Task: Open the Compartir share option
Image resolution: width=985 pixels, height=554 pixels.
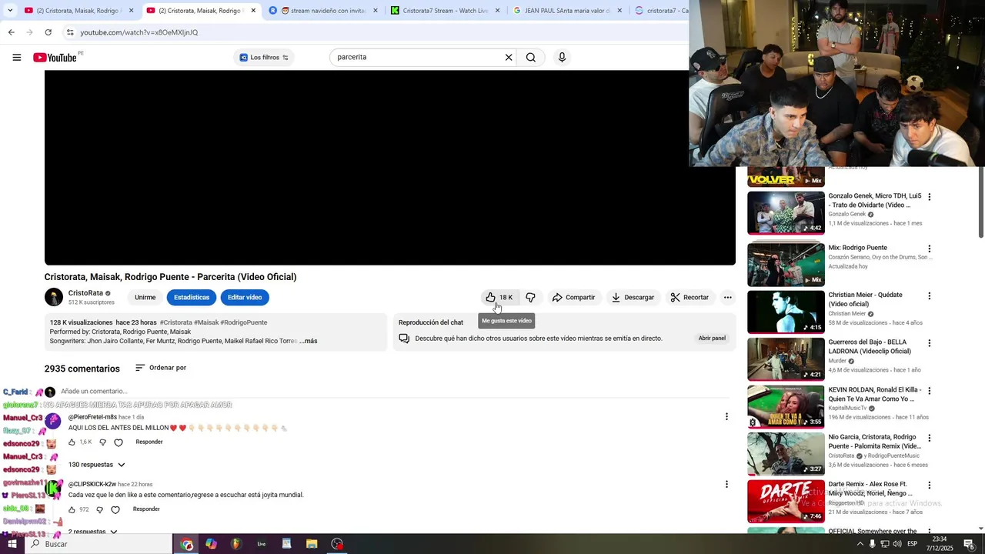Action: point(574,298)
